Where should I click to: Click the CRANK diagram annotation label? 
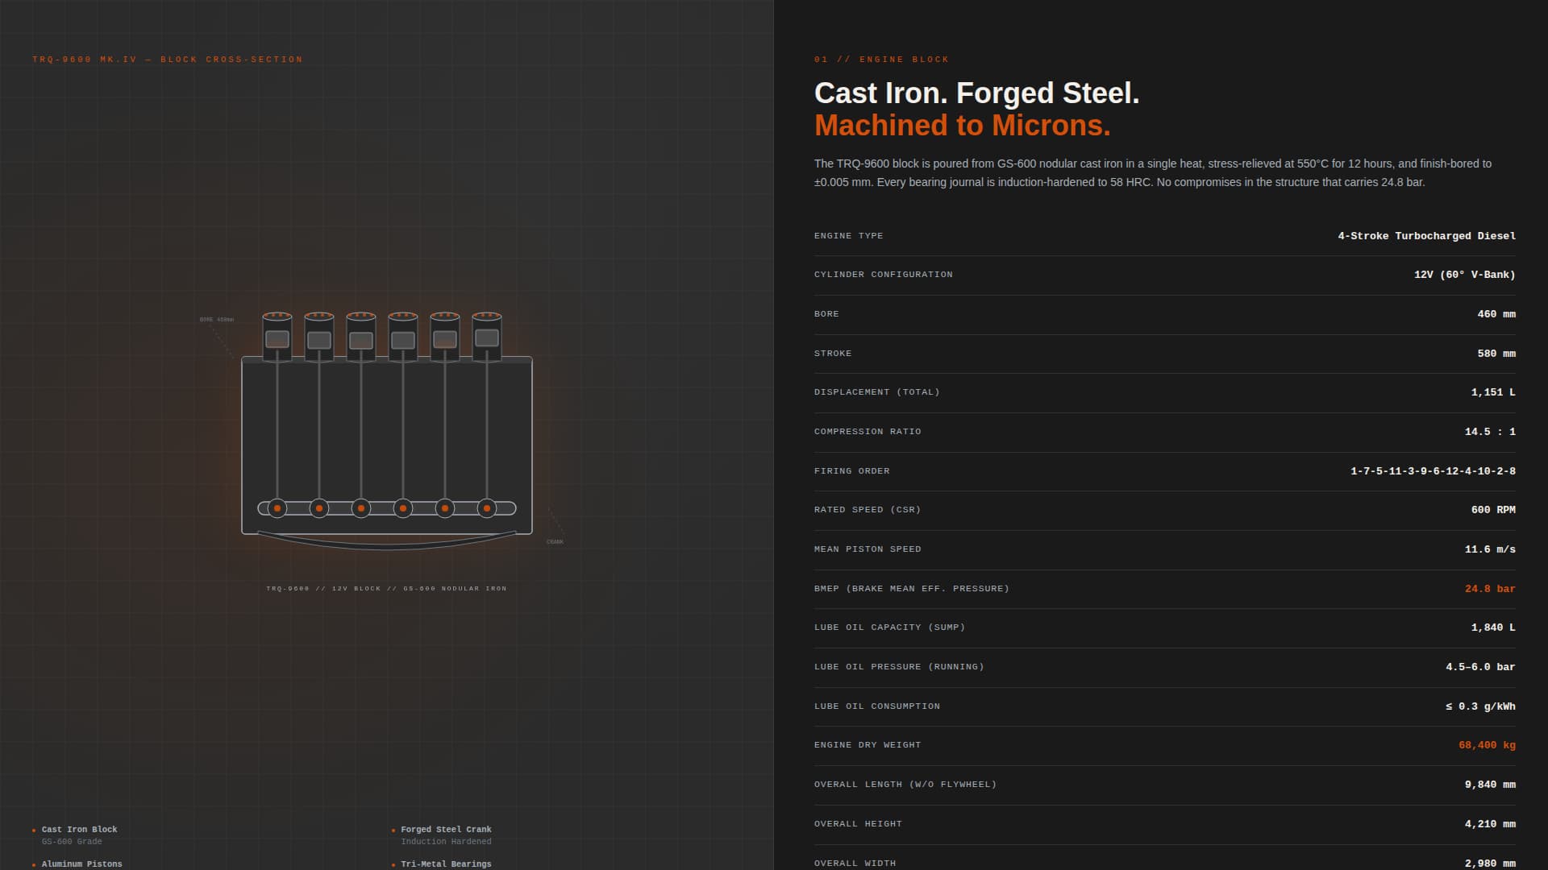coord(555,542)
